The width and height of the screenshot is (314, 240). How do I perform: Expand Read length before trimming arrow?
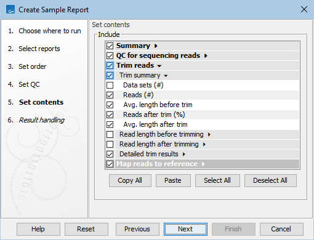209,135
